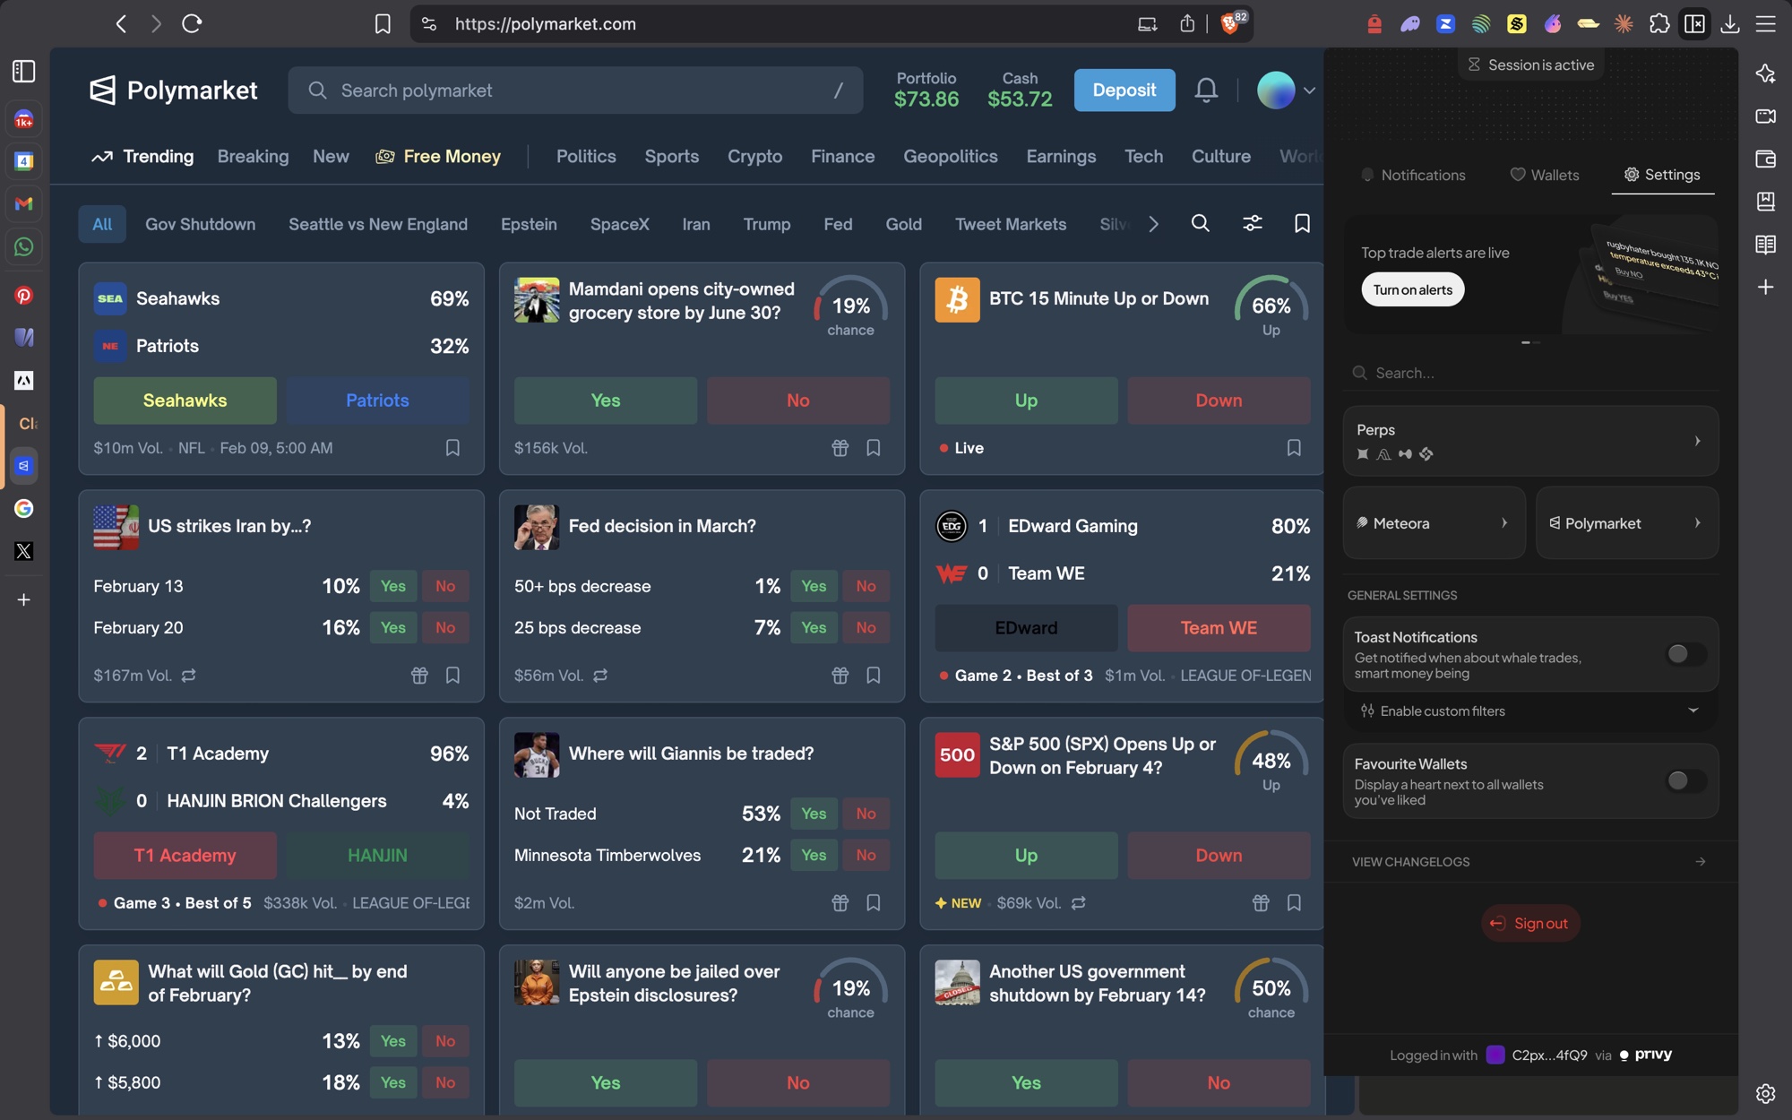Click Down on BTC 15 Minute market
This screenshot has height=1120, width=1792.
pos(1219,401)
